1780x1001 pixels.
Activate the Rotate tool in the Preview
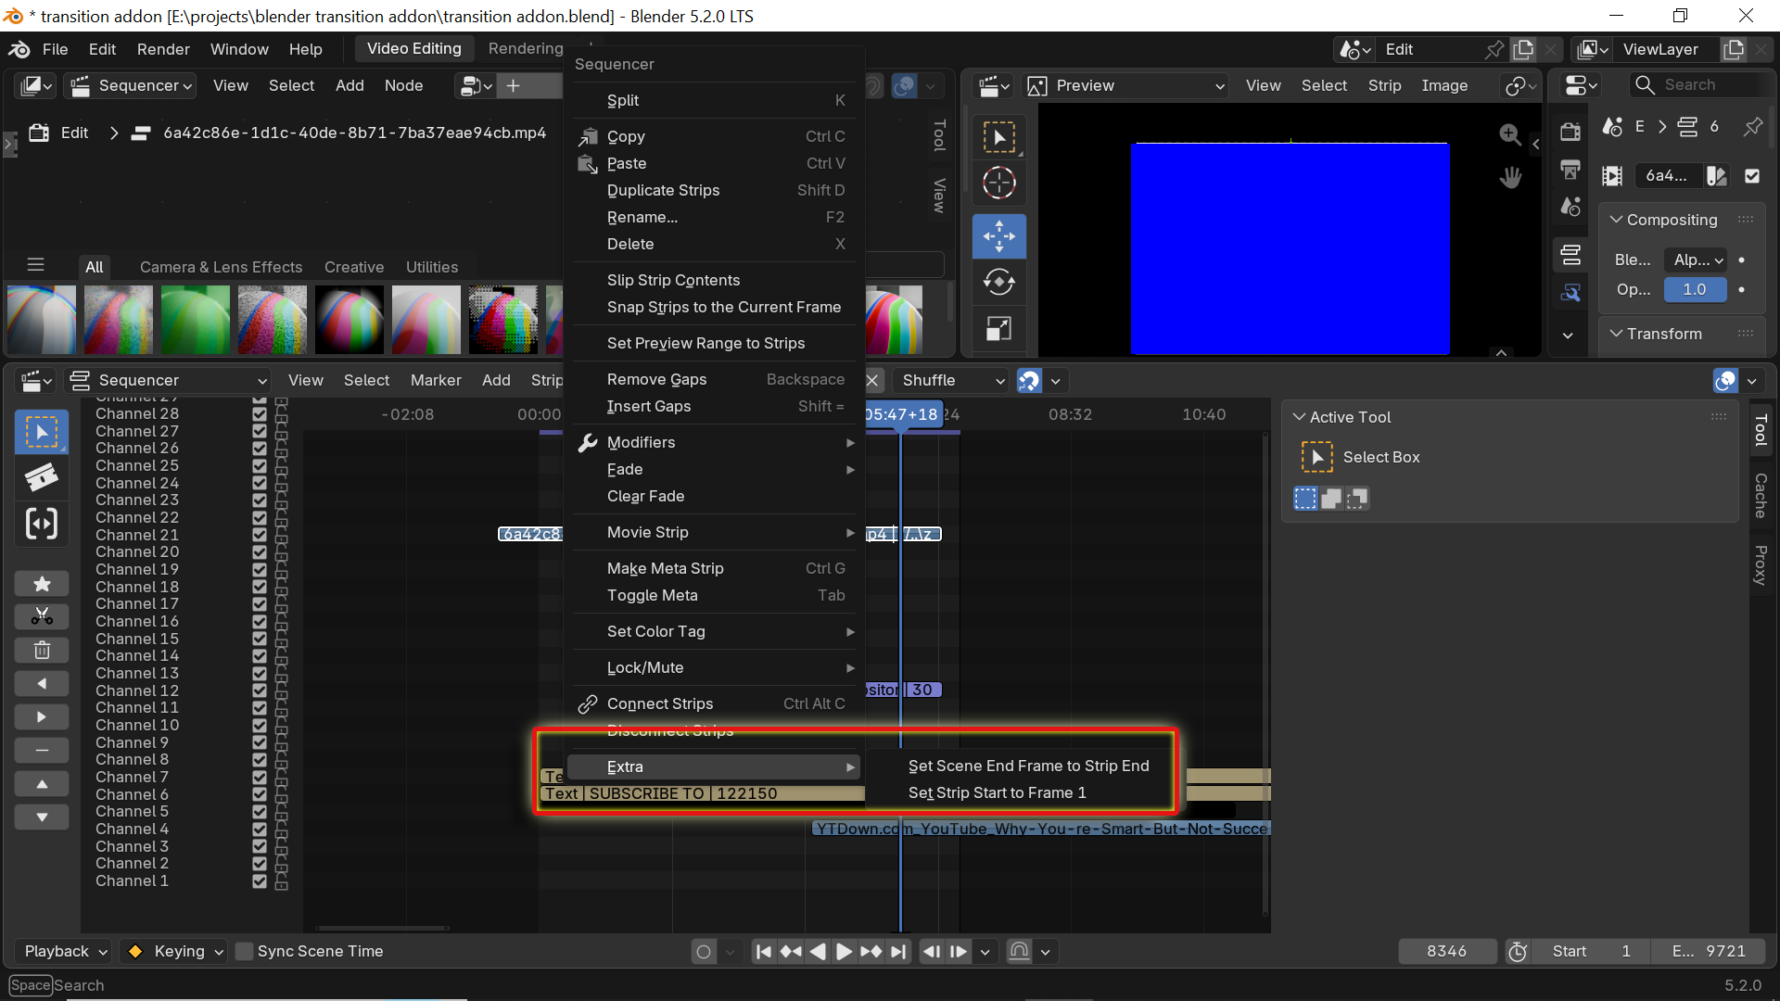998,282
